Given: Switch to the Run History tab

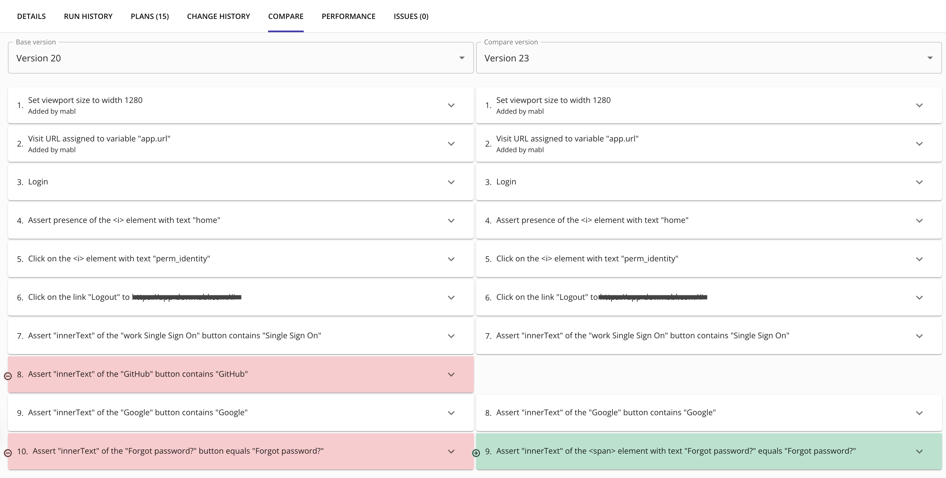Looking at the screenshot, I should pyautogui.click(x=88, y=16).
